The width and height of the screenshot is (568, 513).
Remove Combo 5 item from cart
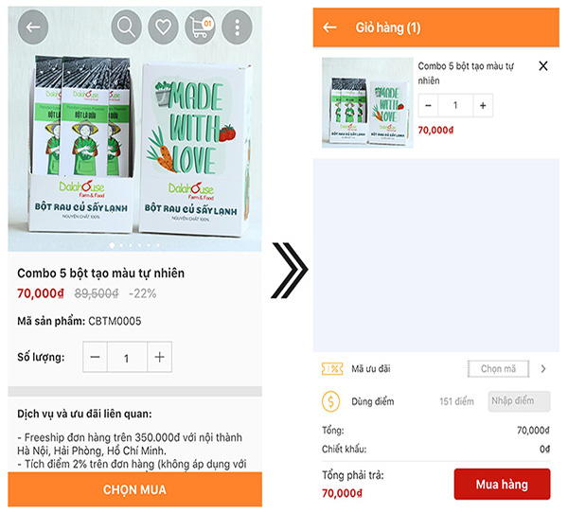tap(542, 66)
